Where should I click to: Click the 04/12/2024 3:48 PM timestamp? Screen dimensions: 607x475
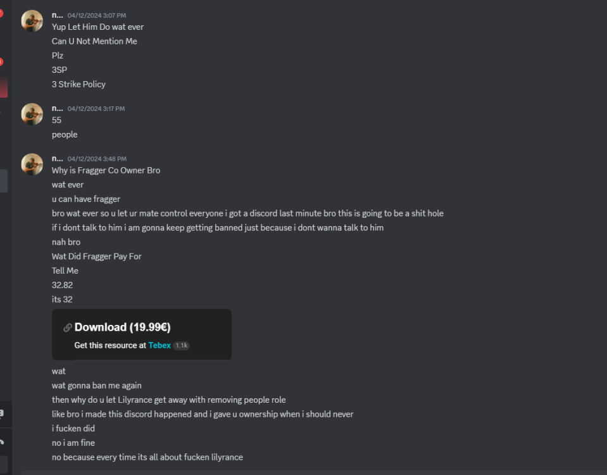(x=97, y=159)
